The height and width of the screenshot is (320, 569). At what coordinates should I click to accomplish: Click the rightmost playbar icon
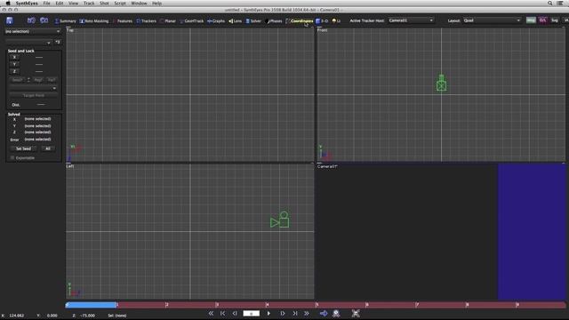356,313
